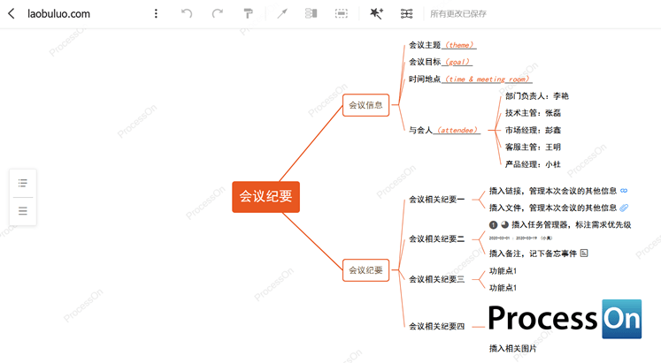The image size is (661, 363).
Task: Undo the last change
Action: click(x=187, y=13)
